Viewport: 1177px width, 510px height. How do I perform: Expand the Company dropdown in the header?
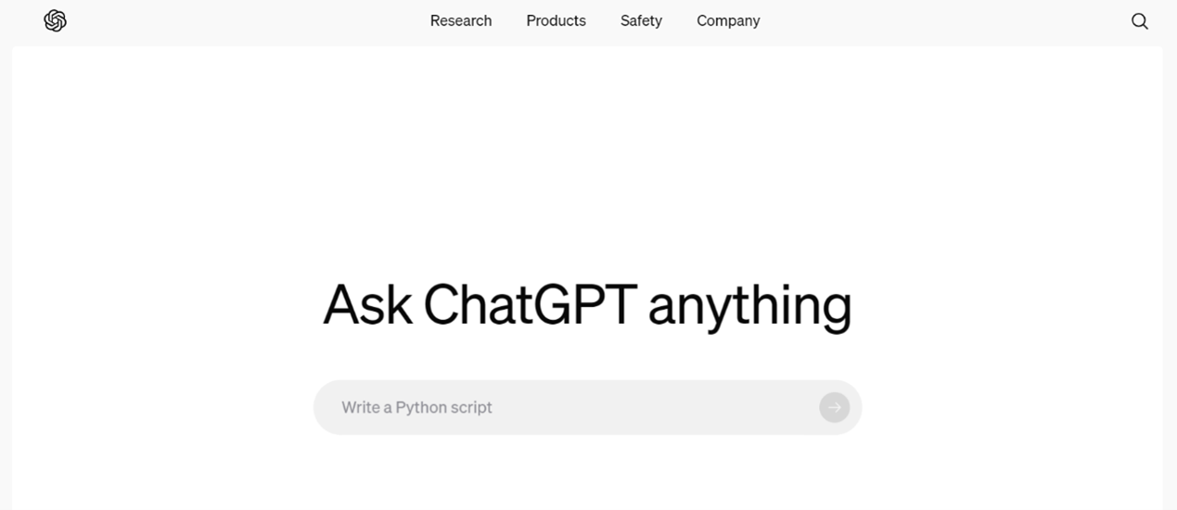pos(728,20)
